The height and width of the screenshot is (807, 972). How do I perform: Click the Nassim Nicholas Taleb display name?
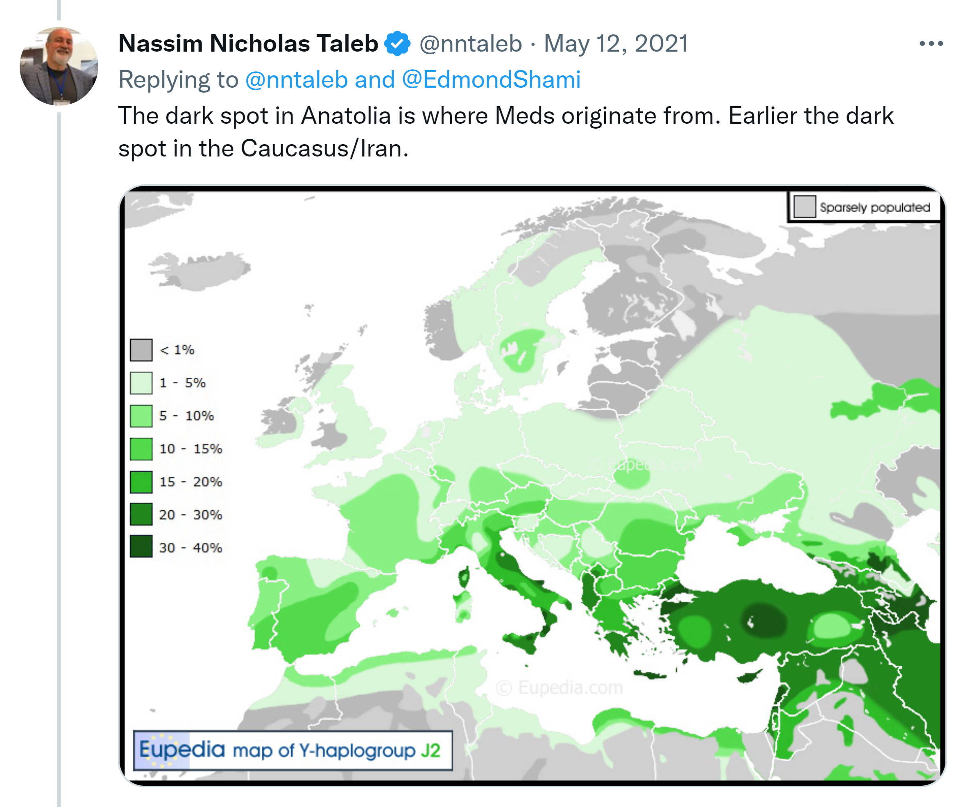tap(248, 43)
